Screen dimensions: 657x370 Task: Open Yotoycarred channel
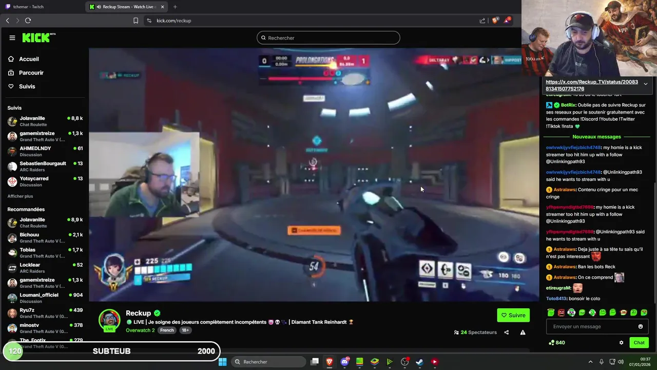45,181
